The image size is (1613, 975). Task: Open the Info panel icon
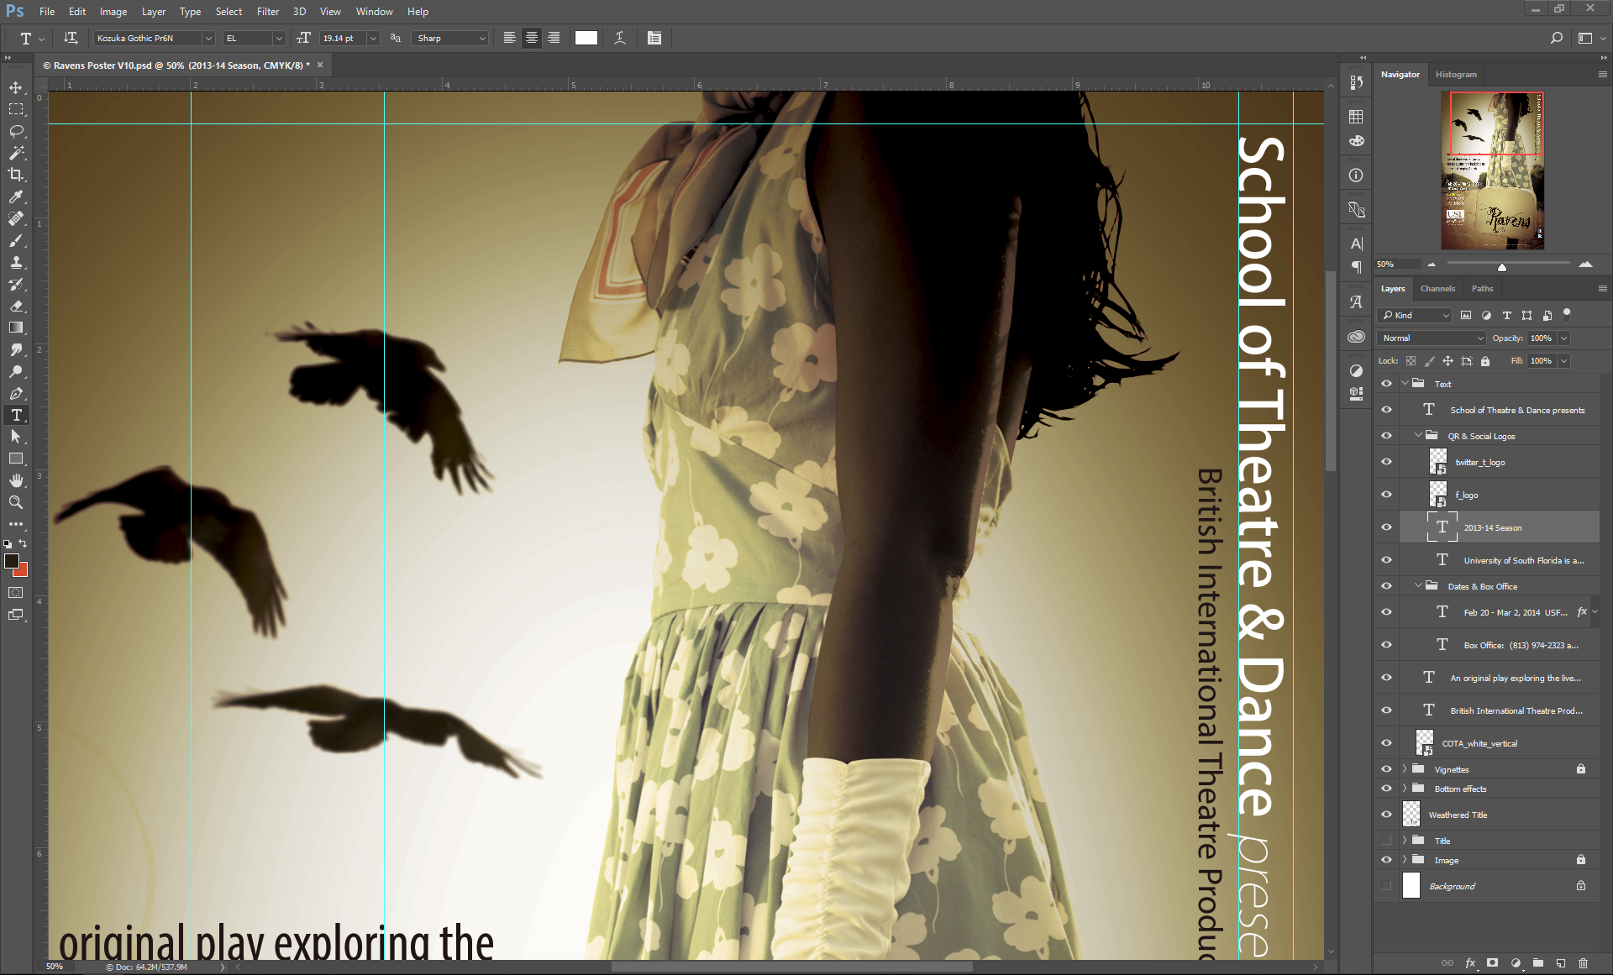1356,176
